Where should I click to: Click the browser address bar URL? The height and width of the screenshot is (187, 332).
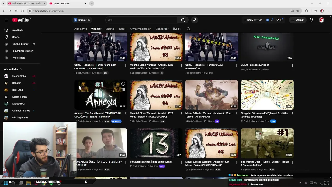click(49, 11)
